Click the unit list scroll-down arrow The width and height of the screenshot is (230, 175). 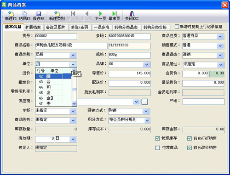(74, 104)
